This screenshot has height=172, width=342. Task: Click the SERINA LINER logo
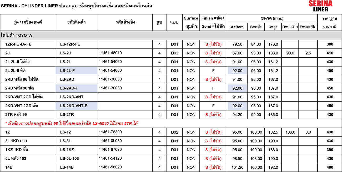(320, 6)
